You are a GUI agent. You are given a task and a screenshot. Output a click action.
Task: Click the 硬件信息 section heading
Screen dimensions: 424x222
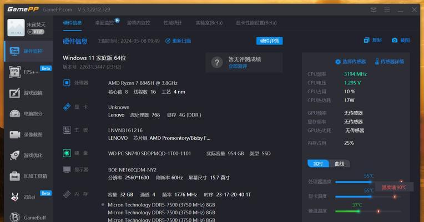(x=75, y=41)
